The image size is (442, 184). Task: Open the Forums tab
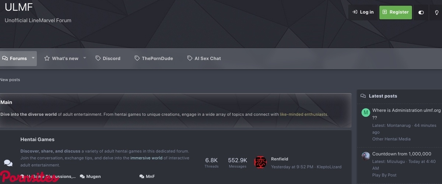tap(15, 59)
